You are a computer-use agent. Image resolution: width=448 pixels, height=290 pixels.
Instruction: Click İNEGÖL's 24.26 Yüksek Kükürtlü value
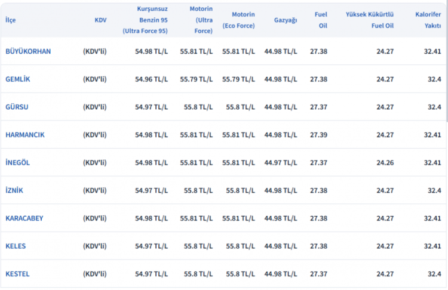(x=385, y=163)
